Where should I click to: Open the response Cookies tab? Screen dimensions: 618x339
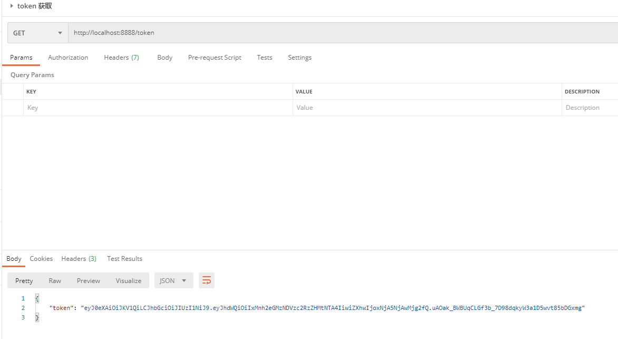click(41, 259)
